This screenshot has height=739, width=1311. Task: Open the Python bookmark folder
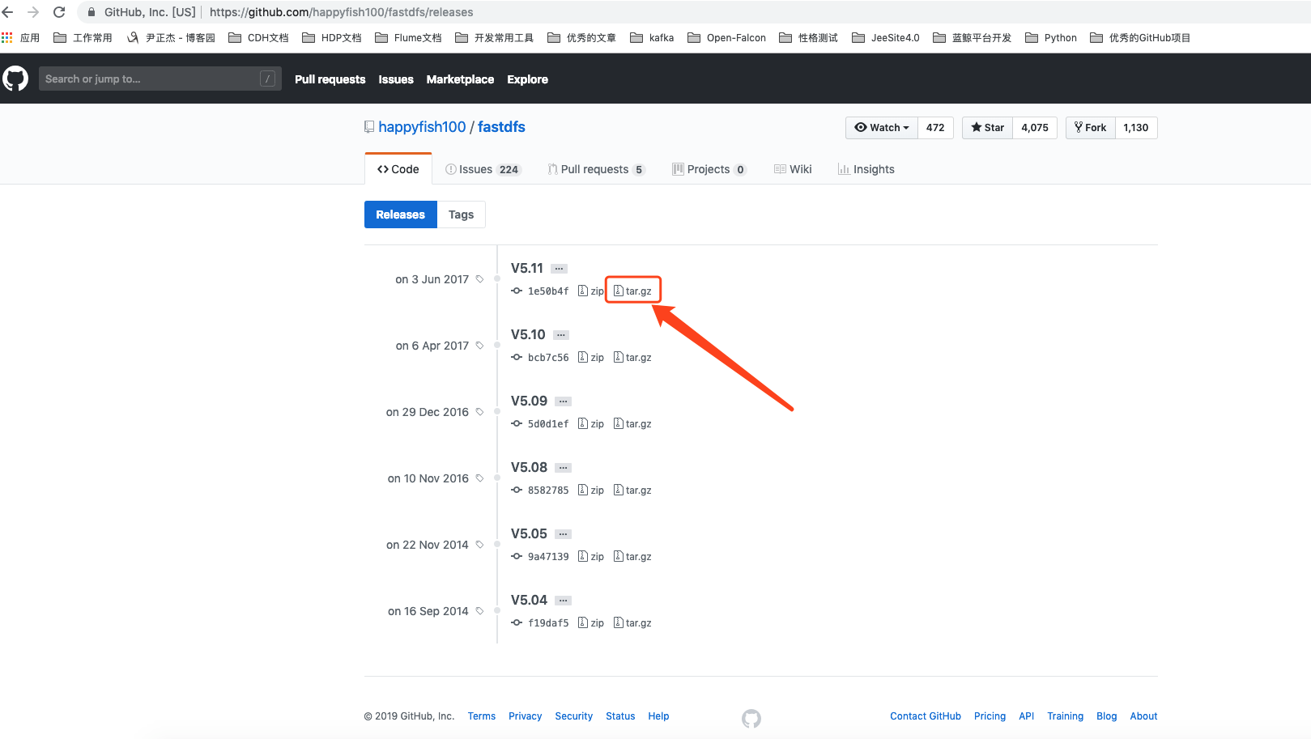point(1051,38)
